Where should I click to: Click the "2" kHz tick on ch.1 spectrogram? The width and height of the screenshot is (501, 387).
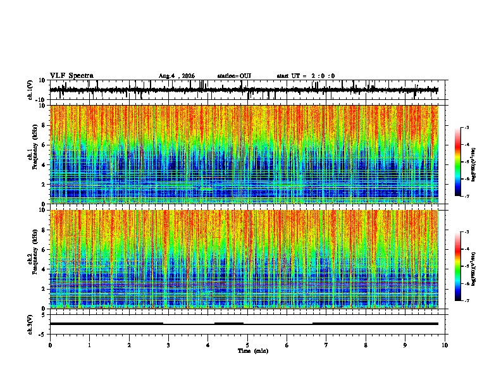[x=44, y=185]
